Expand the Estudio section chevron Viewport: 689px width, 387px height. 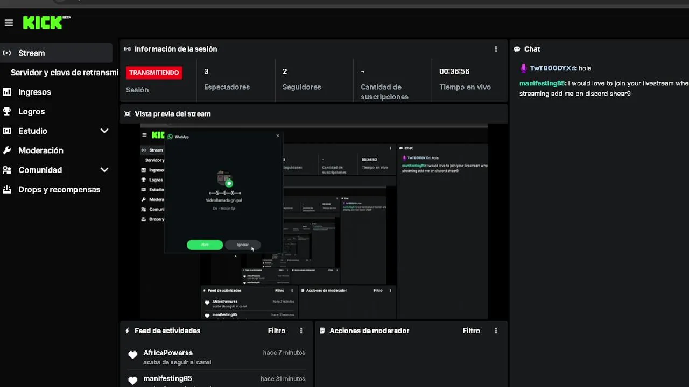(104, 131)
